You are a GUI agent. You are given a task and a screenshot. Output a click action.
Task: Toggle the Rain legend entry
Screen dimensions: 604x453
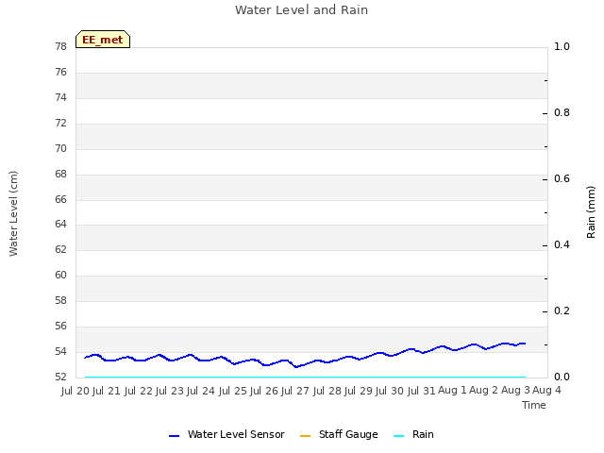pos(413,434)
